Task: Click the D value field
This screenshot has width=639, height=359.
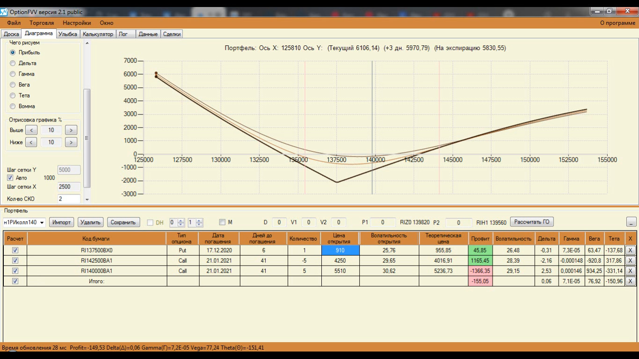Action: tap(279, 223)
